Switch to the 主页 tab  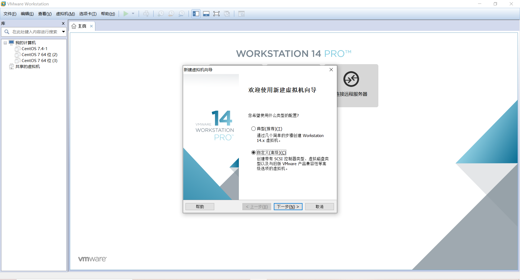(x=82, y=26)
